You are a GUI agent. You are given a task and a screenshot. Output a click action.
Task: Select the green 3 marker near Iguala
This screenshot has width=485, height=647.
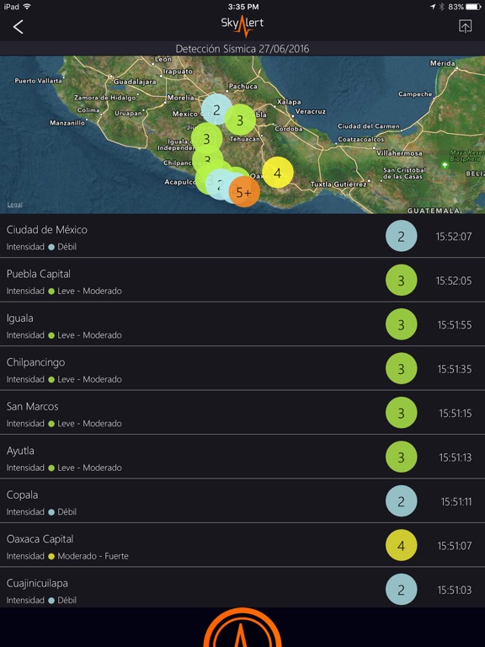(206, 139)
